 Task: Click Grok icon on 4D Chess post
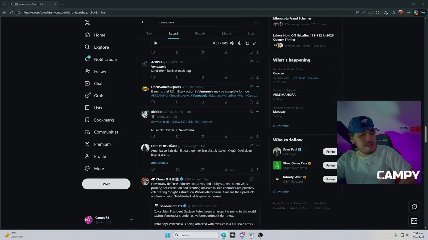(252, 179)
